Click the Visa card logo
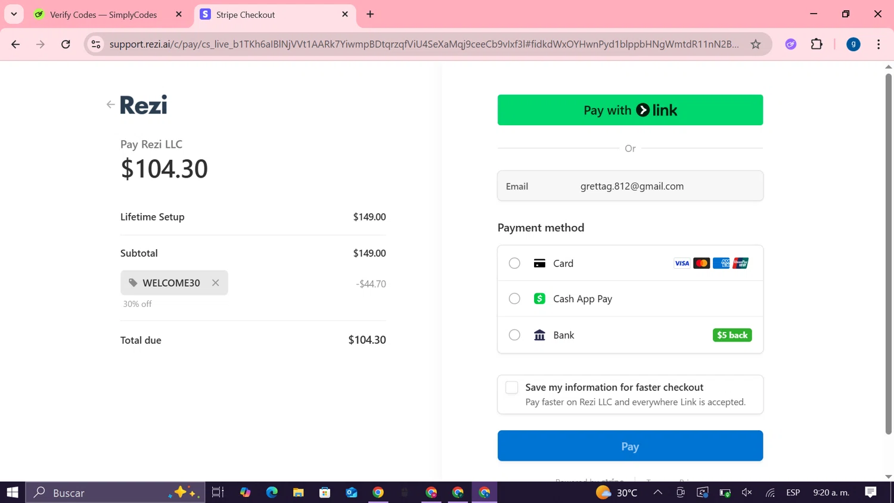This screenshot has width=894, height=503. (x=682, y=263)
